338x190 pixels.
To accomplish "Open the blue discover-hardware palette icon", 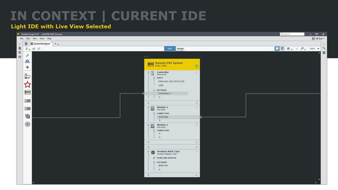I will tap(27, 61).
